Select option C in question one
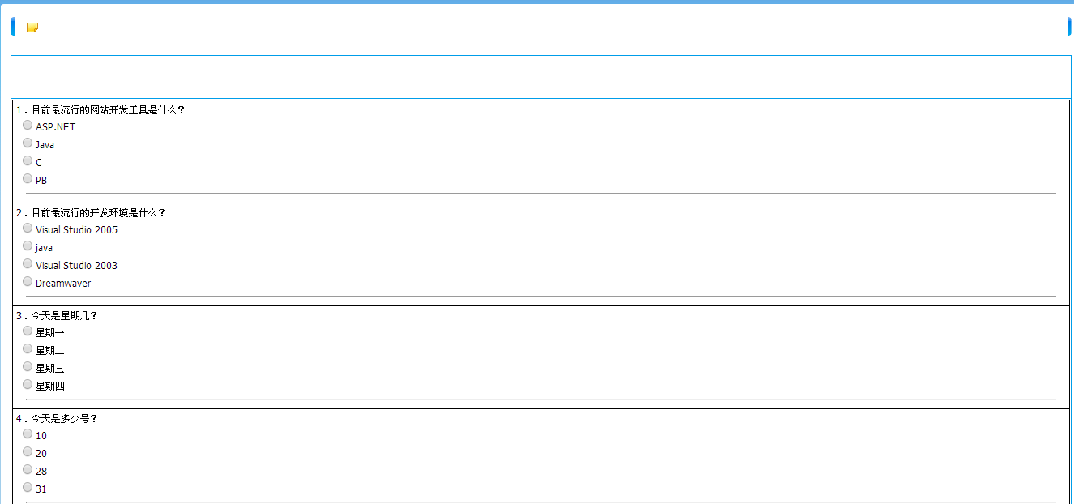This screenshot has width=1074, height=504. point(28,160)
